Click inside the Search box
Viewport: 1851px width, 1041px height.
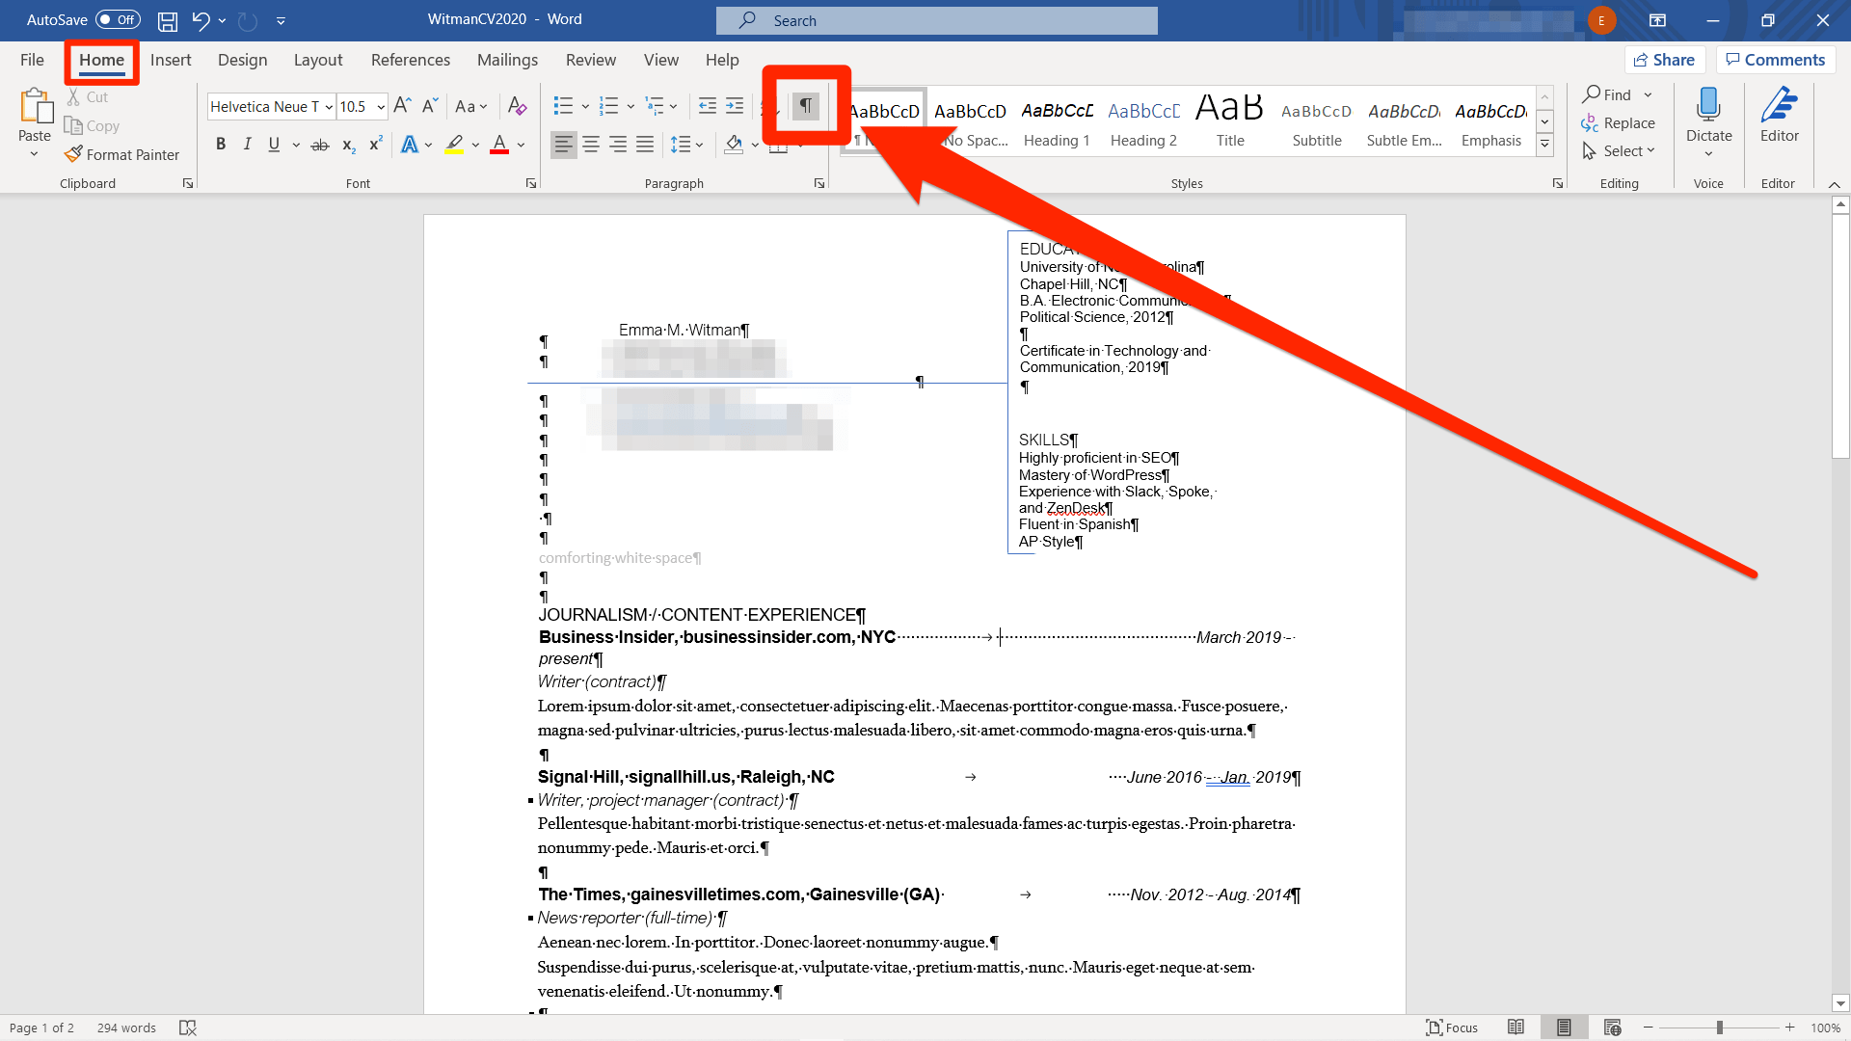(x=936, y=19)
